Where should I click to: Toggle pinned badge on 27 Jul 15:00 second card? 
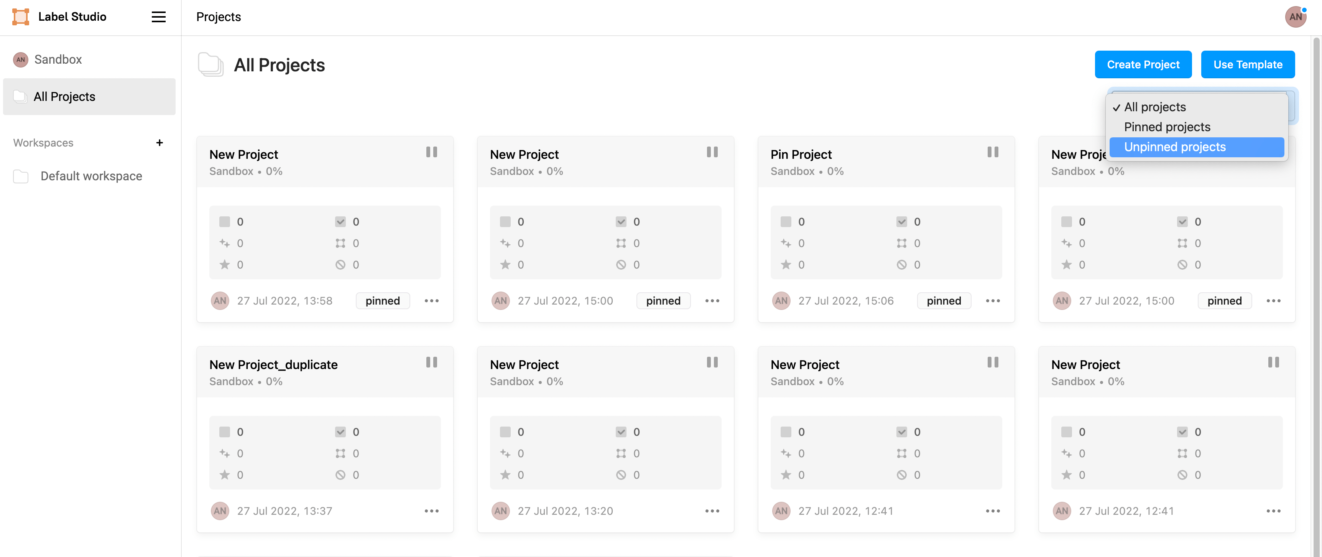tap(663, 301)
